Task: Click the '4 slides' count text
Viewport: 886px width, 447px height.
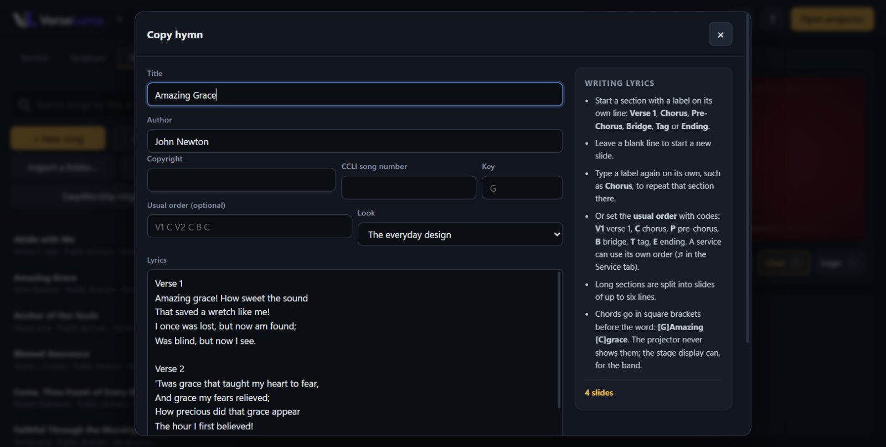Action: click(599, 393)
